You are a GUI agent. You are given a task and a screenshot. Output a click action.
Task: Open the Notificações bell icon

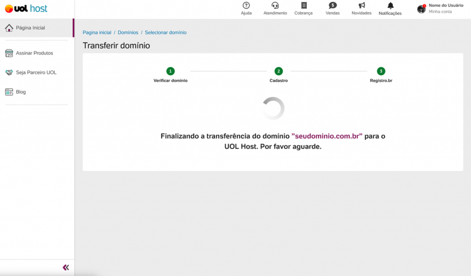pyautogui.click(x=390, y=6)
